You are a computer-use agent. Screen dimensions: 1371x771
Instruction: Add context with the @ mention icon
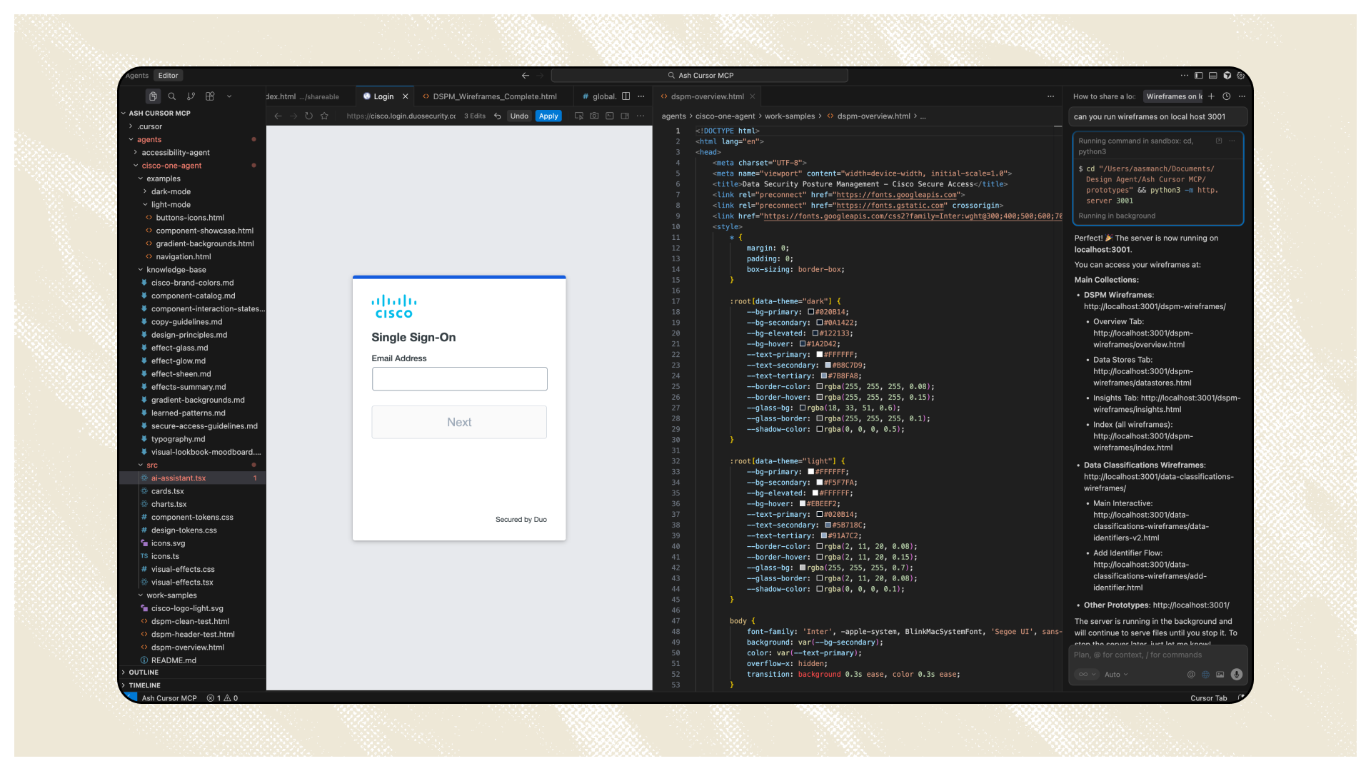tap(1191, 675)
